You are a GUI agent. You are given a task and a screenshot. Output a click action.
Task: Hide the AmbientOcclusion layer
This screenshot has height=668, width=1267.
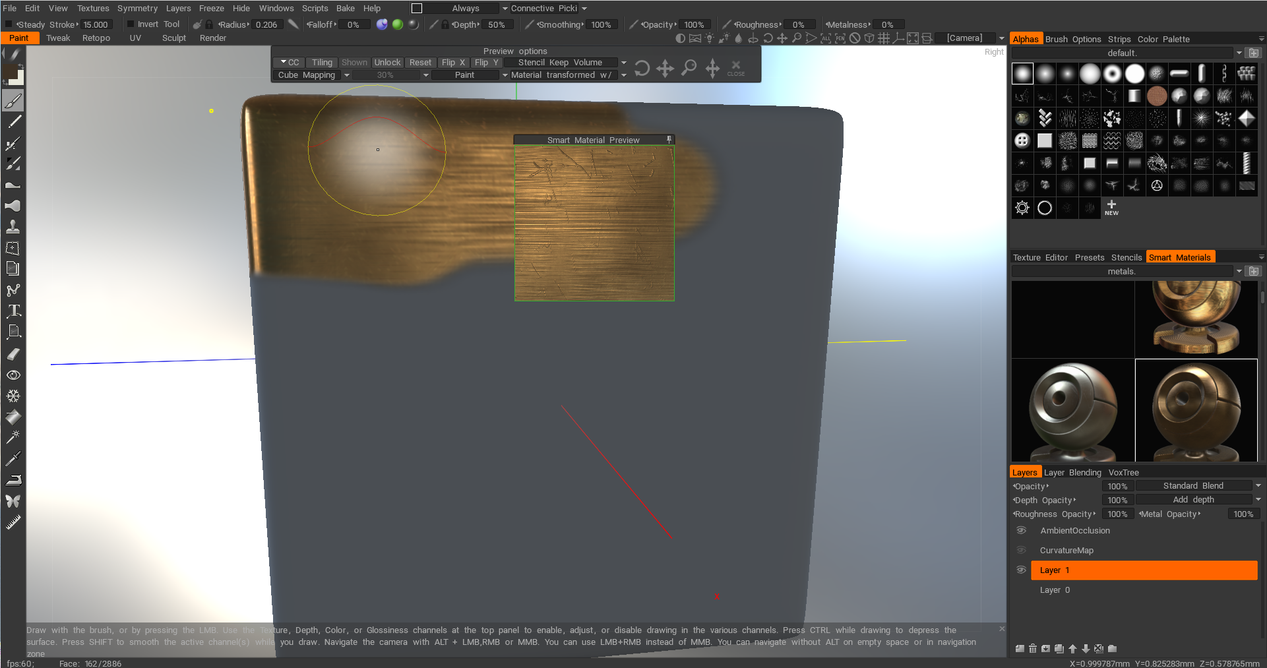pyautogui.click(x=1021, y=531)
